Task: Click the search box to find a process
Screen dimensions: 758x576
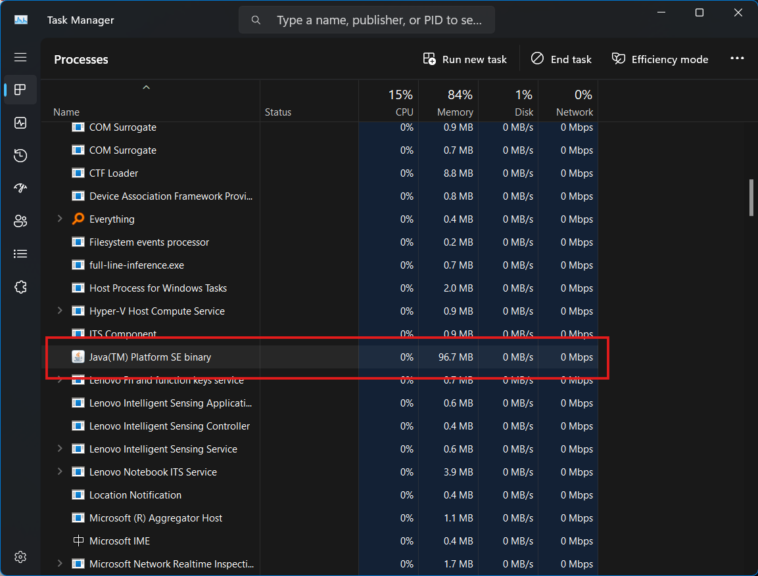Action: pyautogui.click(x=367, y=20)
